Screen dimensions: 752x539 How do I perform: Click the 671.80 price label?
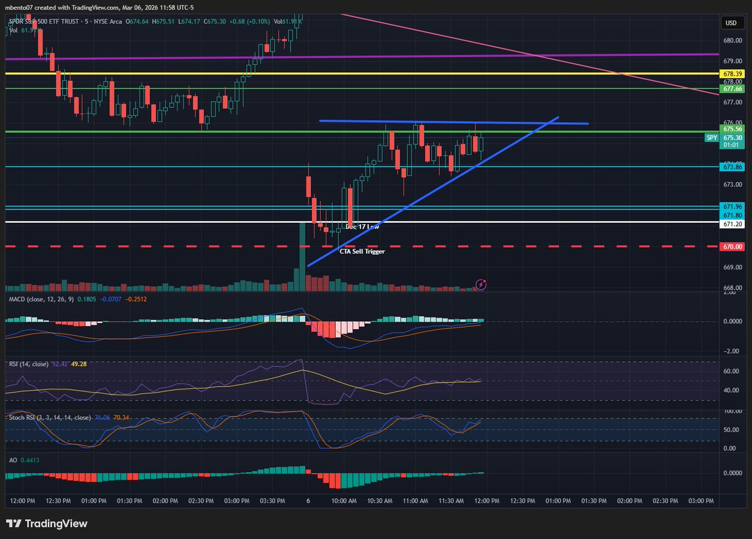coord(733,215)
